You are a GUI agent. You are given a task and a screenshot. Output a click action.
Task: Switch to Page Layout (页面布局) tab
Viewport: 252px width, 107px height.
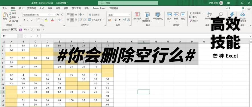32,8
